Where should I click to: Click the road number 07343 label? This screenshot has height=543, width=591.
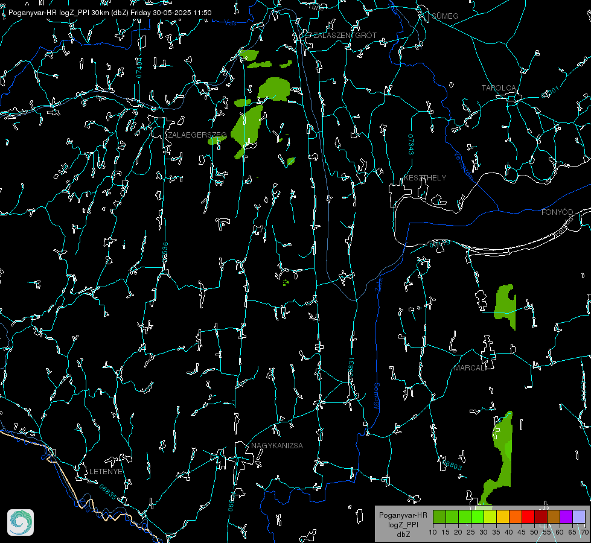(x=411, y=144)
